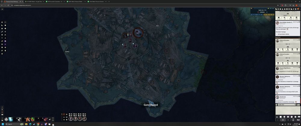Click the select-tokens sub-tool with expand corners
This screenshot has height=126, width=301.
pyautogui.click(x=5, y=22)
